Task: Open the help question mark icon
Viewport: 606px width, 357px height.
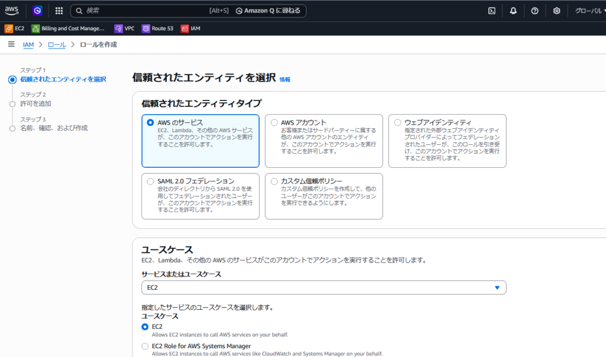Action: click(x=534, y=11)
